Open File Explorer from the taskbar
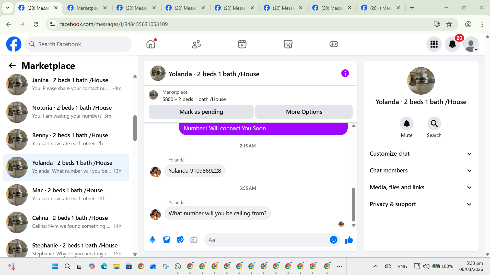The image size is (490, 275). pos(116,267)
